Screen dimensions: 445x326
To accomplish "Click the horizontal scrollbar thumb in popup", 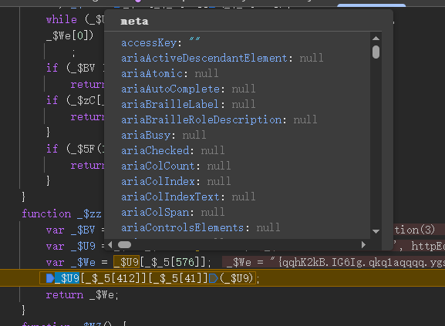I will point(124,244).
